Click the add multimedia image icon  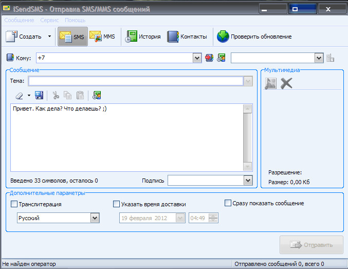[x=270, y=83]
